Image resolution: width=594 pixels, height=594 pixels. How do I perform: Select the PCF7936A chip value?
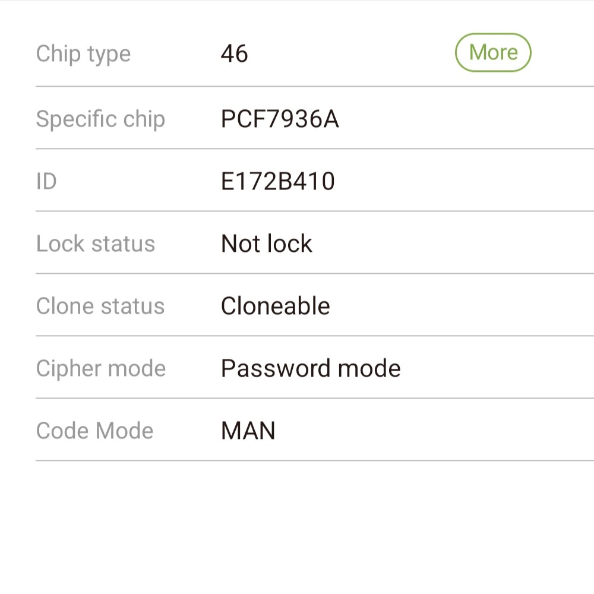[280, 119]
